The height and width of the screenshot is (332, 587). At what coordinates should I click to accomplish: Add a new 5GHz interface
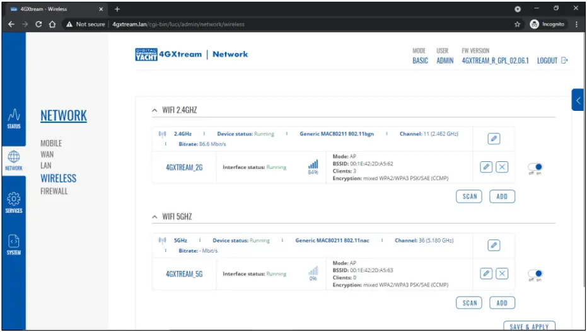(502, 303)
